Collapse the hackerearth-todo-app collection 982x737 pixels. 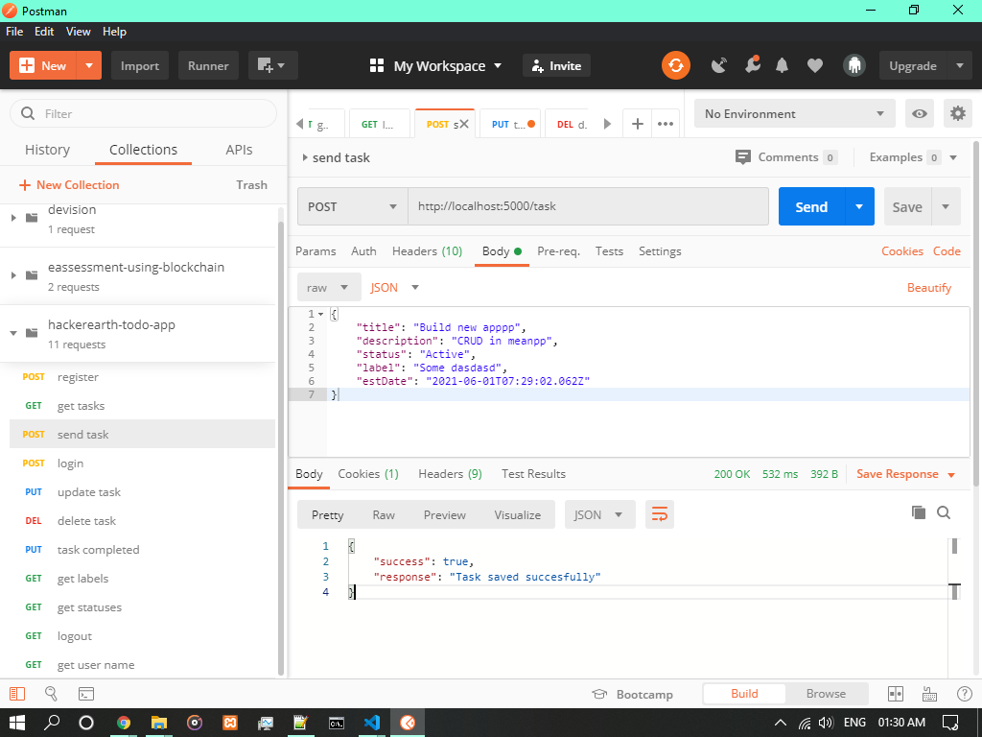[13, 333]
